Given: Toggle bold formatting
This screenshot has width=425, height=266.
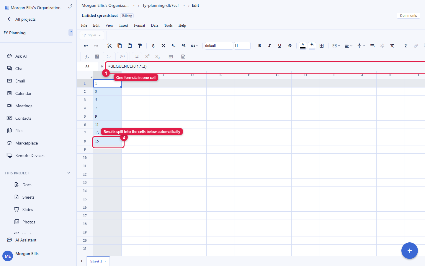Looking at the screenshot, I should coord(259,46).
